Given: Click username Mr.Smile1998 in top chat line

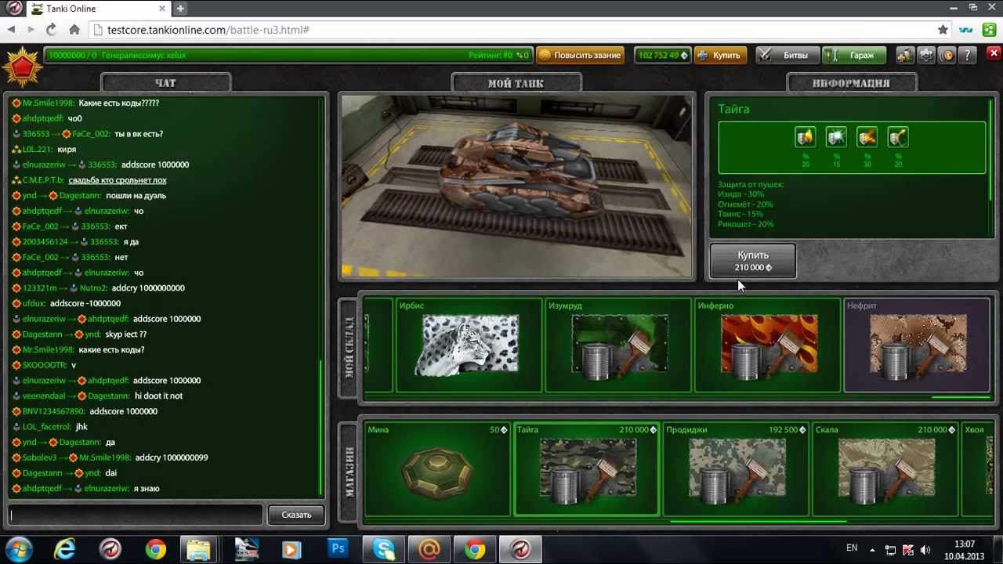Looking at the screenshot, I should click(x=48, y=103).
